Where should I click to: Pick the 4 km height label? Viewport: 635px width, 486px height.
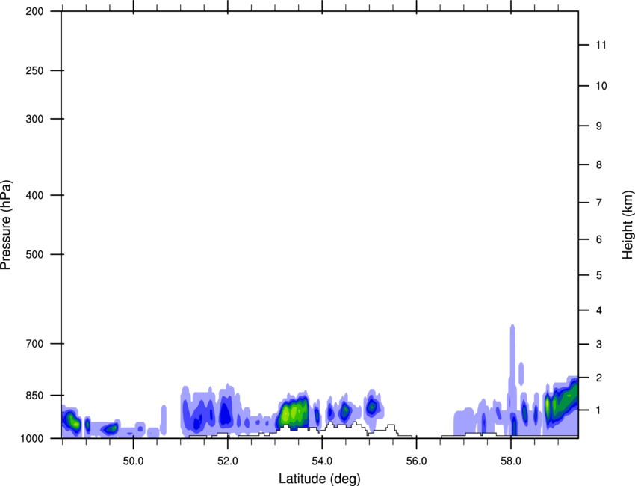[599, 310]
